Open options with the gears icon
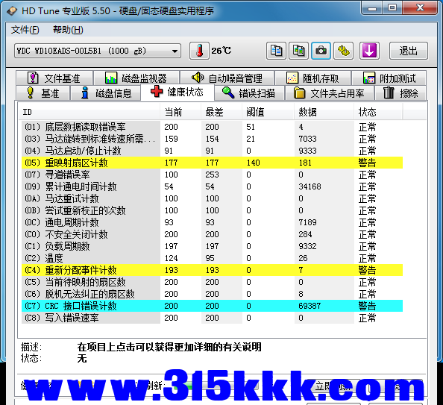This screenshot has height=405, width=443. coord(343,51)
